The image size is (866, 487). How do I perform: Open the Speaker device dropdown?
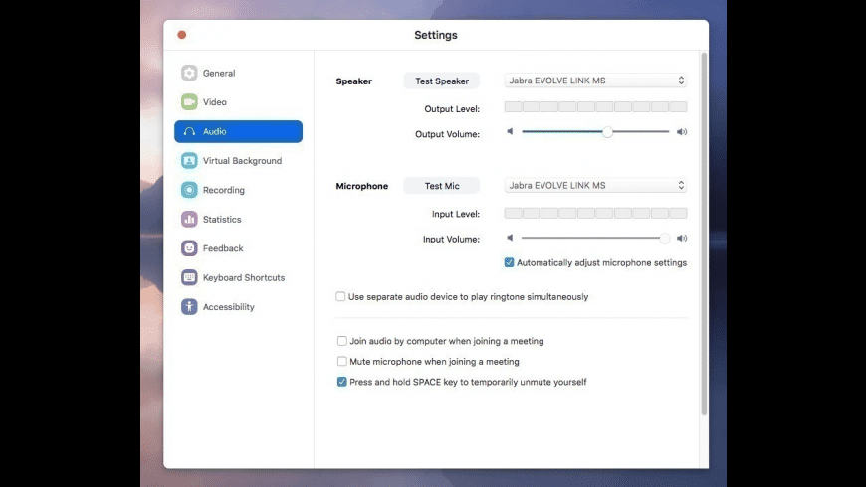pos(595,81)
